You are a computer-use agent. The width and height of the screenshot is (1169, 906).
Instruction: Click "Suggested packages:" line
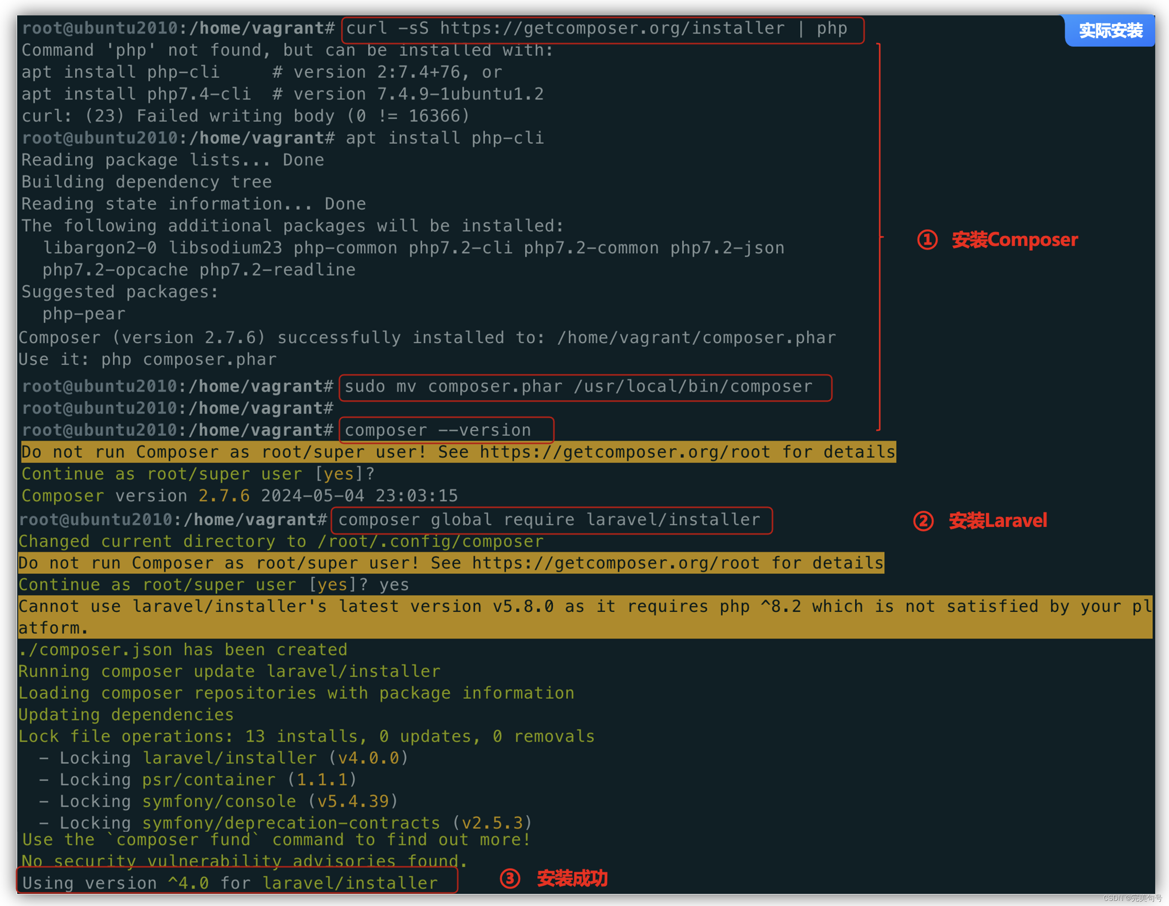pyautogui.click(x=120, y=292)
